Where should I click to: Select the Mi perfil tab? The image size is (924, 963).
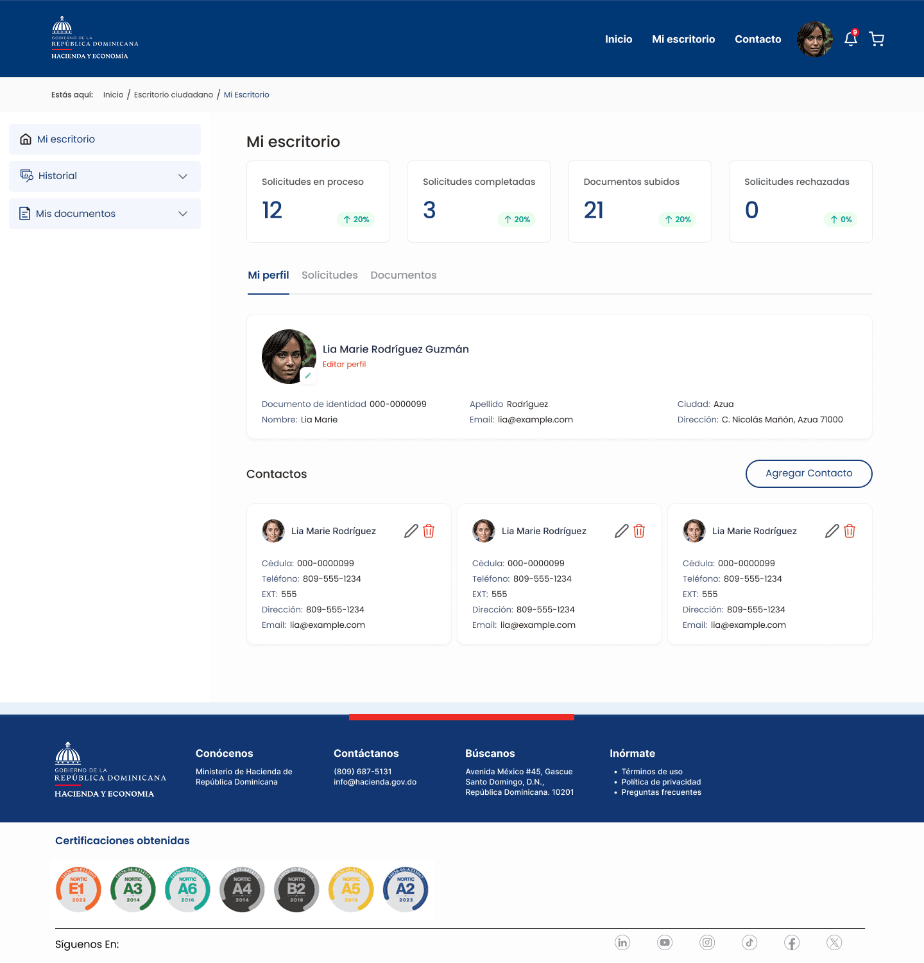268,275
